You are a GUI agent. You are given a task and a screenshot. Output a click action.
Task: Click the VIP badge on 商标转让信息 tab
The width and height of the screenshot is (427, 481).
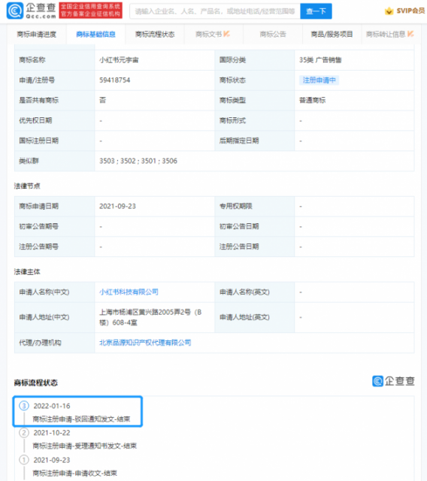tap(410, 34)
